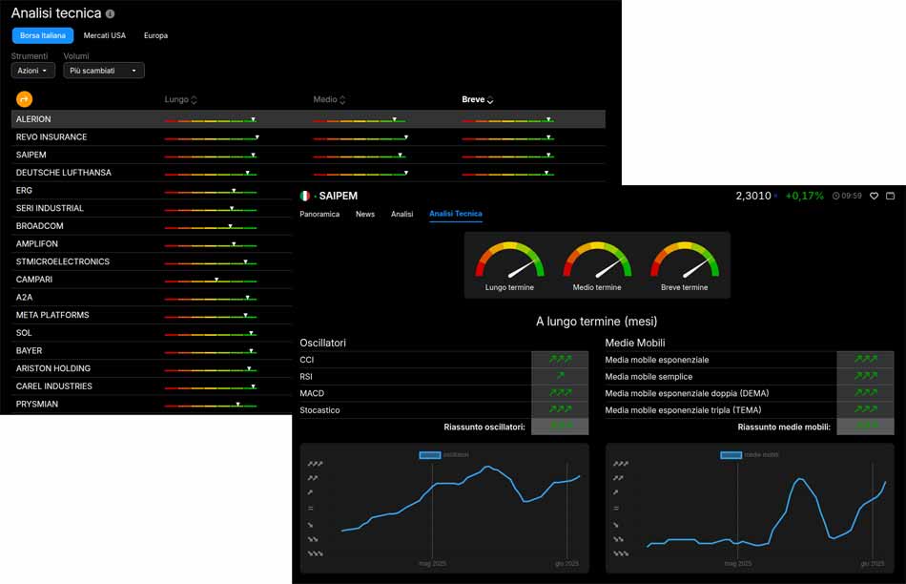Click the CAREL INDUSTRIES row name
This screenshot has height=584, width=906.
[x=53, y=386]
